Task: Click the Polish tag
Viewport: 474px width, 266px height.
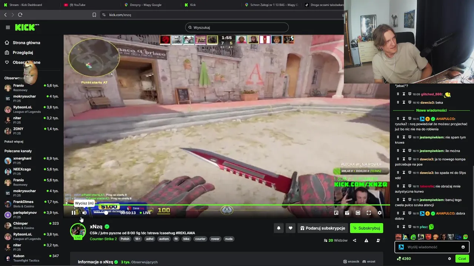Action: 125,239
